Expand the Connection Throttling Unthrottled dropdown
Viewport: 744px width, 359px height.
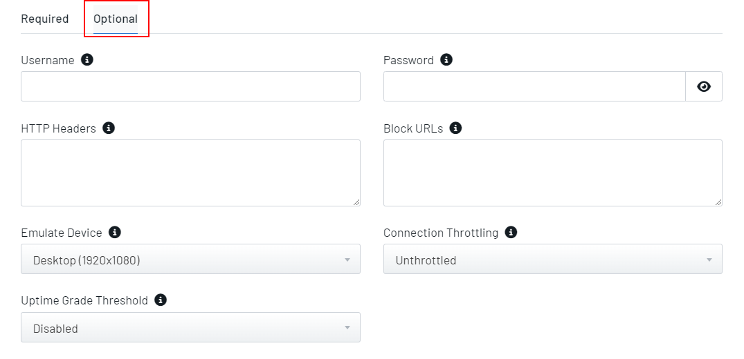(x=553, y=259)
